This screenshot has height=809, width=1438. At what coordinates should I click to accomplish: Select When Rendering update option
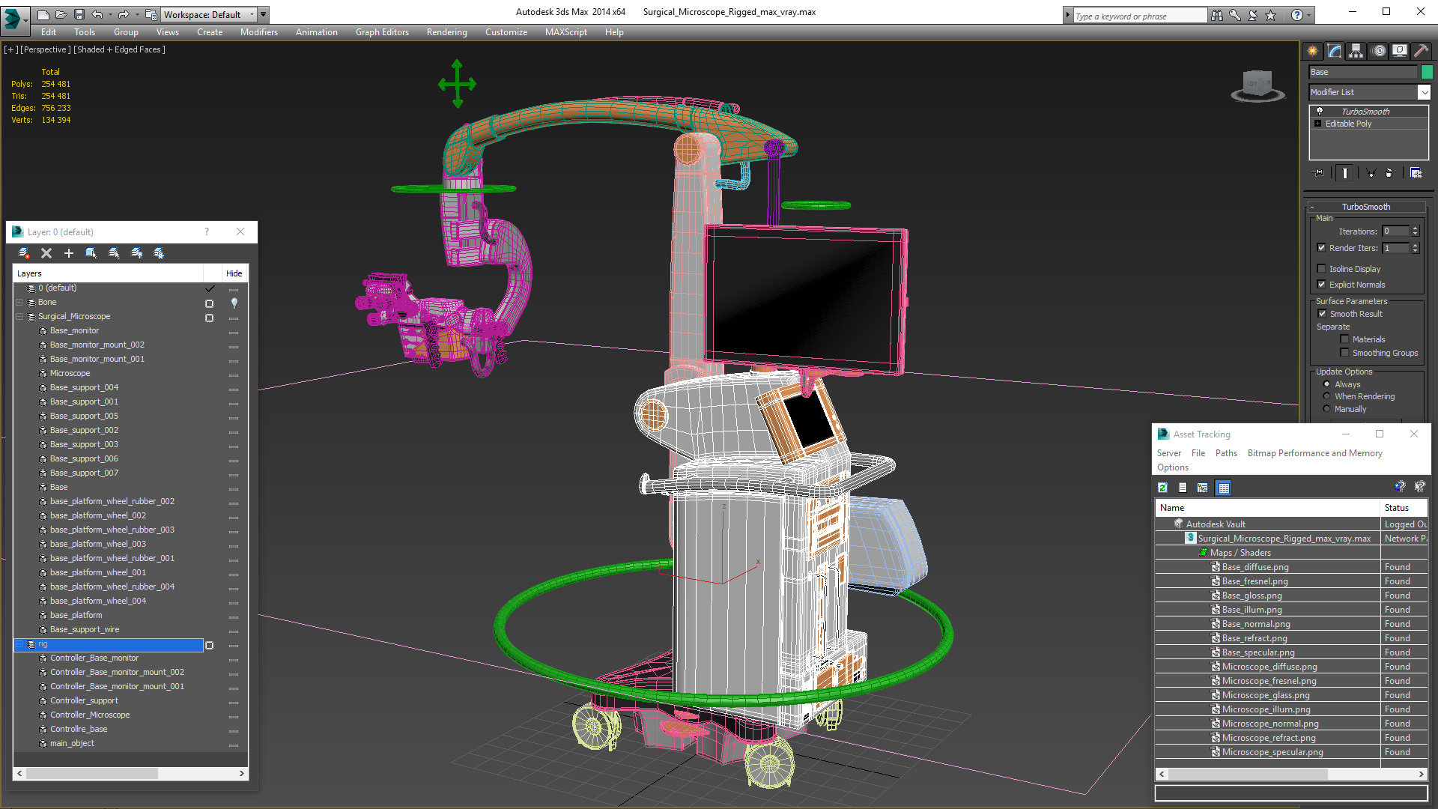1327,396
